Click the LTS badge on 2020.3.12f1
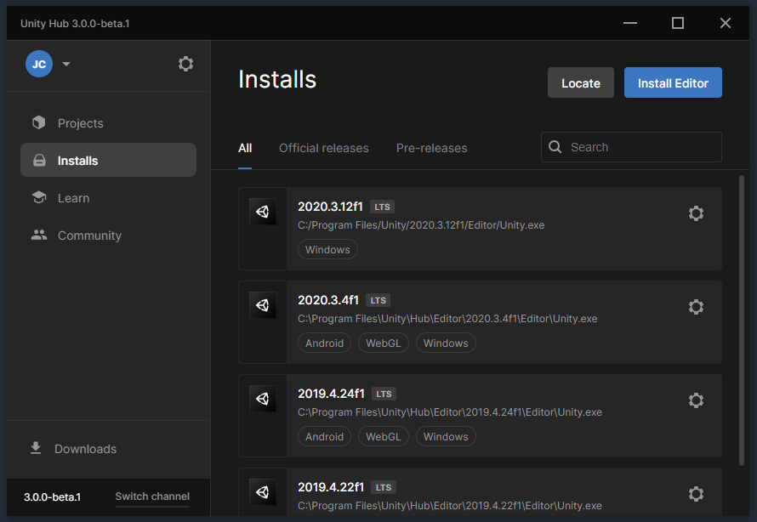 click(x=382, y=207)
